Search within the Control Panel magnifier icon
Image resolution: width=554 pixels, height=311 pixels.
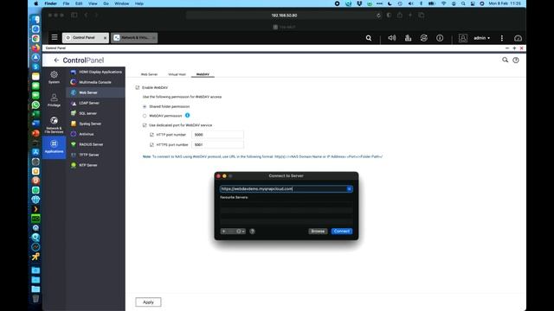pos(505,60)
